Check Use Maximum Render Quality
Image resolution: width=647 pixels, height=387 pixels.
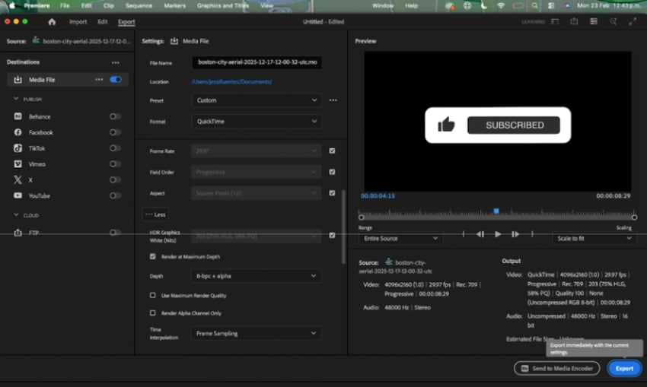153,295
